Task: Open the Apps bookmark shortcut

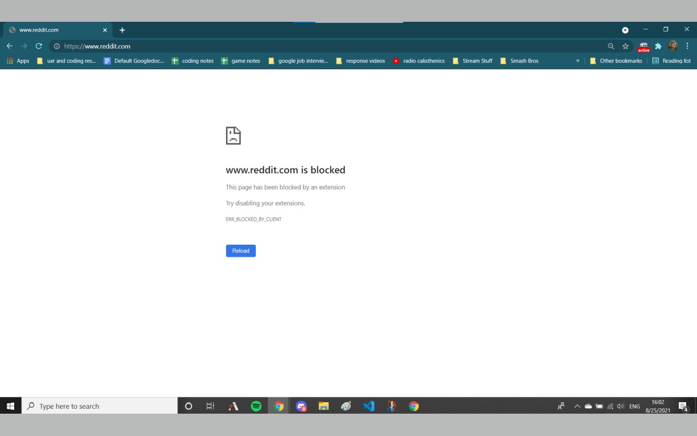Action: tap(18, 61)
